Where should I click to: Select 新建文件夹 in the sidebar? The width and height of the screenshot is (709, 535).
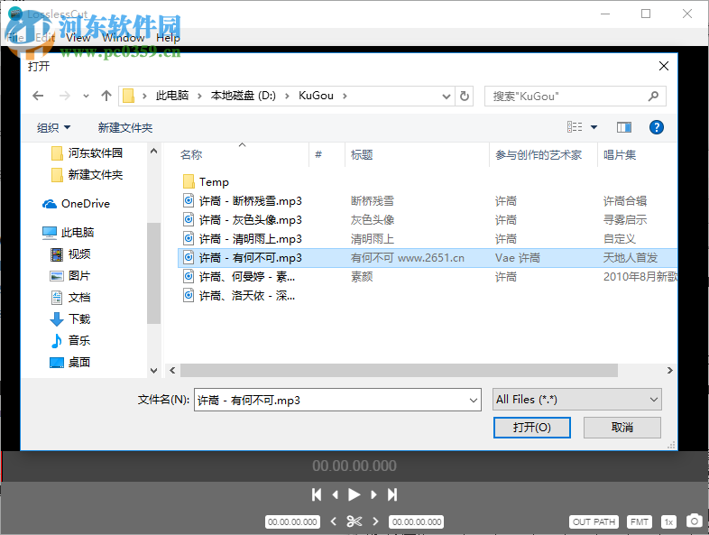coord(87,174)
